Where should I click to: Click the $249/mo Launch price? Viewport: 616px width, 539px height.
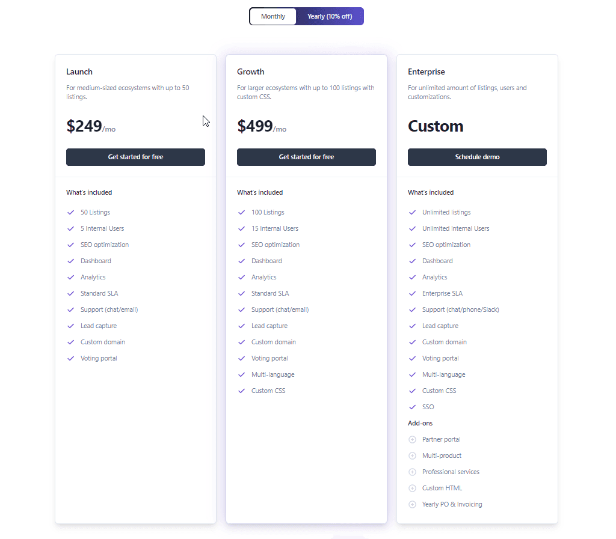(x=90, y=126)
